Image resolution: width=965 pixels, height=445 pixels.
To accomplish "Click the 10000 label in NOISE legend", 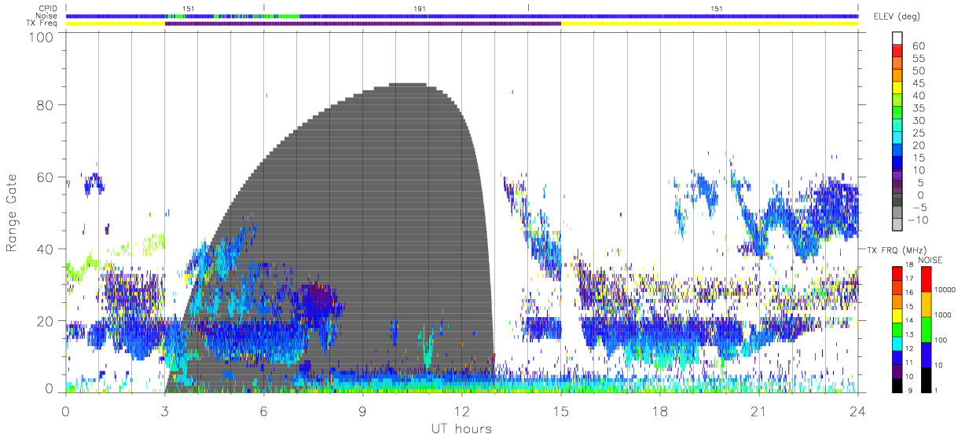I will click(x=946, y=290).
